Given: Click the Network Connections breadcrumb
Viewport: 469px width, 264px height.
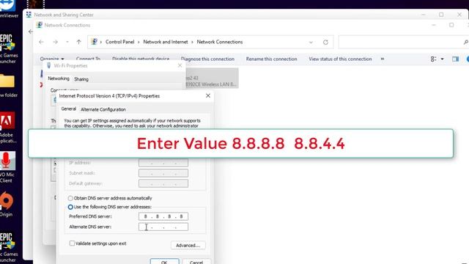Looking at the screenshot, I should [220, 42].
